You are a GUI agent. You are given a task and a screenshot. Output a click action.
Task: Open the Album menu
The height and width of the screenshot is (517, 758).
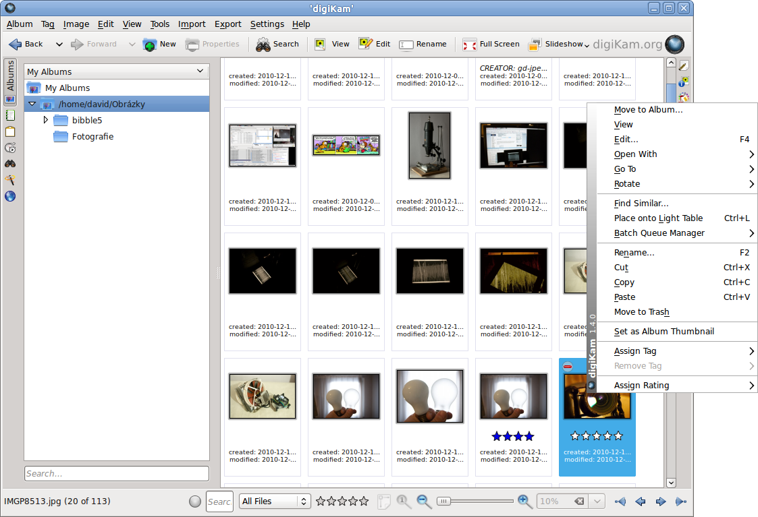click(20, 24)
